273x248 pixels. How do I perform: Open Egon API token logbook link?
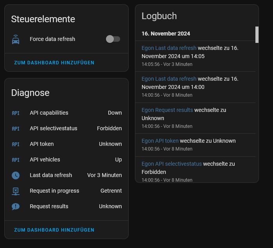click(x=160, y=141)
